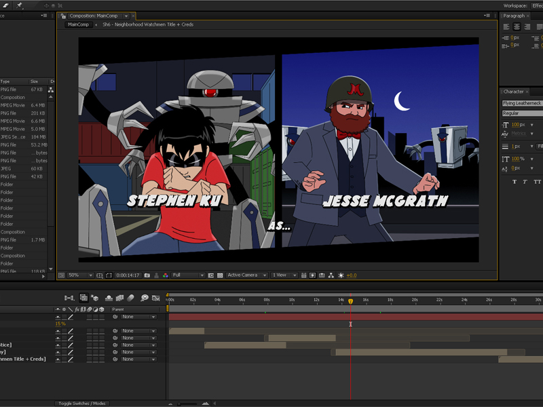Open Composition Flowchart icon in viewer
The height and width of the screenshot is (407, 543).
(331, 275)
